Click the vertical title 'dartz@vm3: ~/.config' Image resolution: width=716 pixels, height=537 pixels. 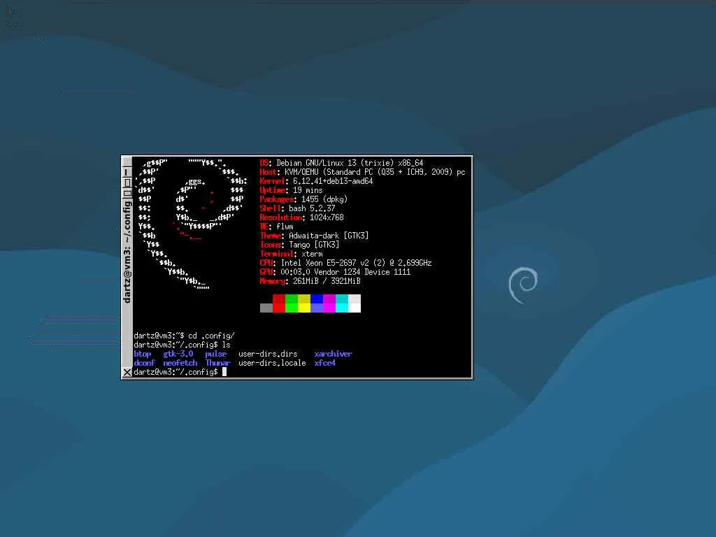pyautogui.click(x=127, y=252)
